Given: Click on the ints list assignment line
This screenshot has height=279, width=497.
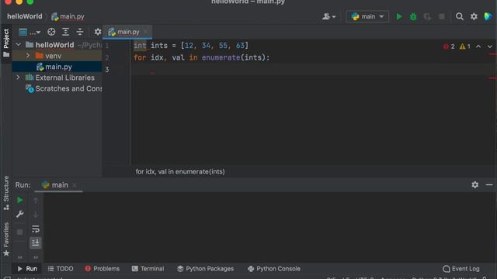Looking at the screenshot, I should (x=191, y=46).
